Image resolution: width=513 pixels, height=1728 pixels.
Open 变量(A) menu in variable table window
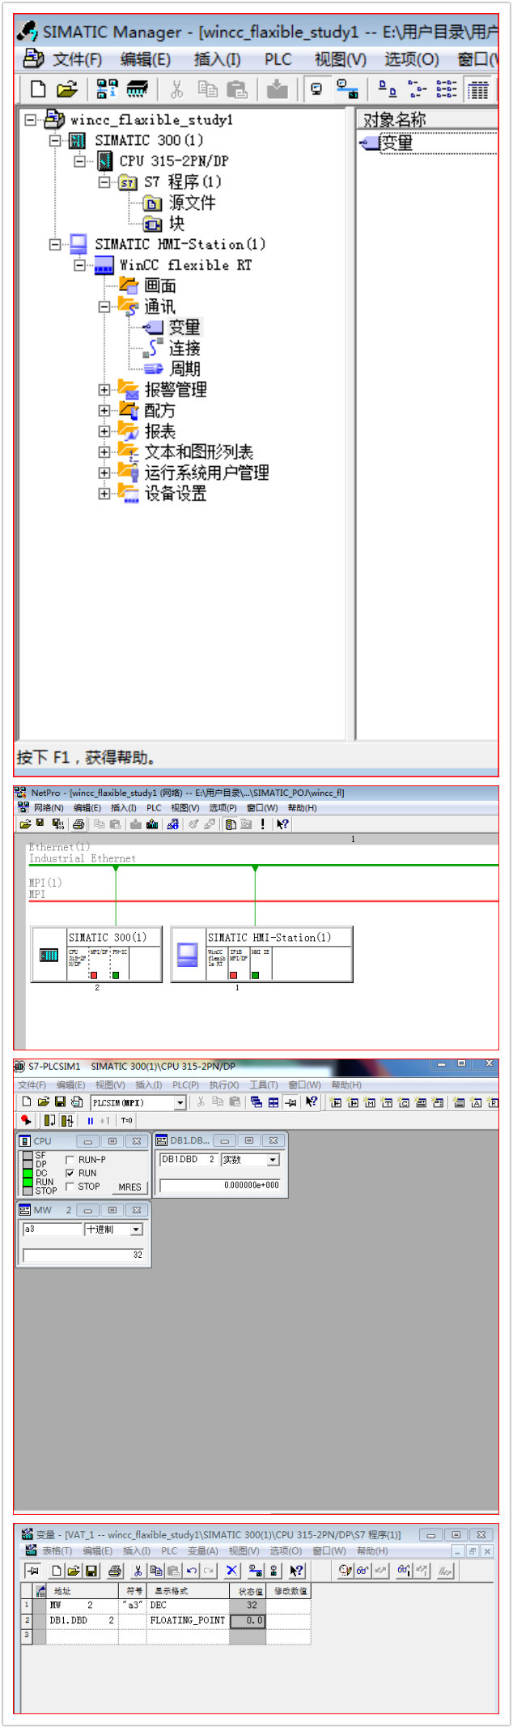pyautogui.click(x=203, y=1550)
